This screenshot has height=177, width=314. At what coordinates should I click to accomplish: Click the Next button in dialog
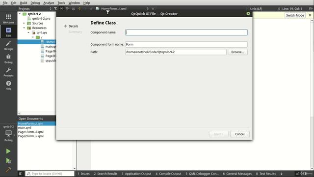(x=218, y=134)
